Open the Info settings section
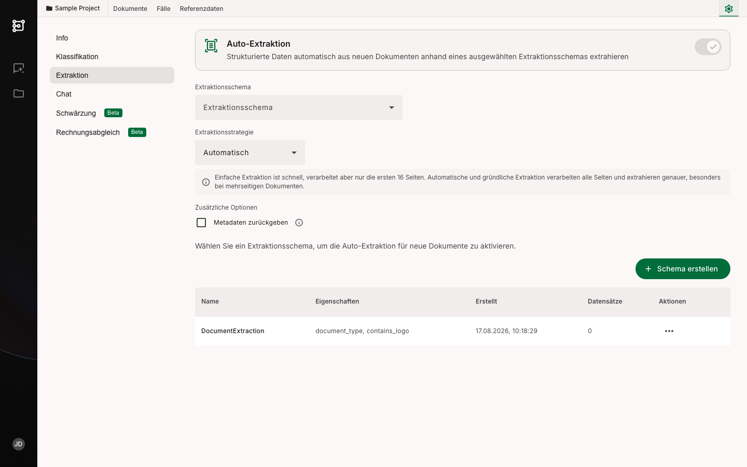This screenshot has height=467, width=747. [x=112, y=38]
